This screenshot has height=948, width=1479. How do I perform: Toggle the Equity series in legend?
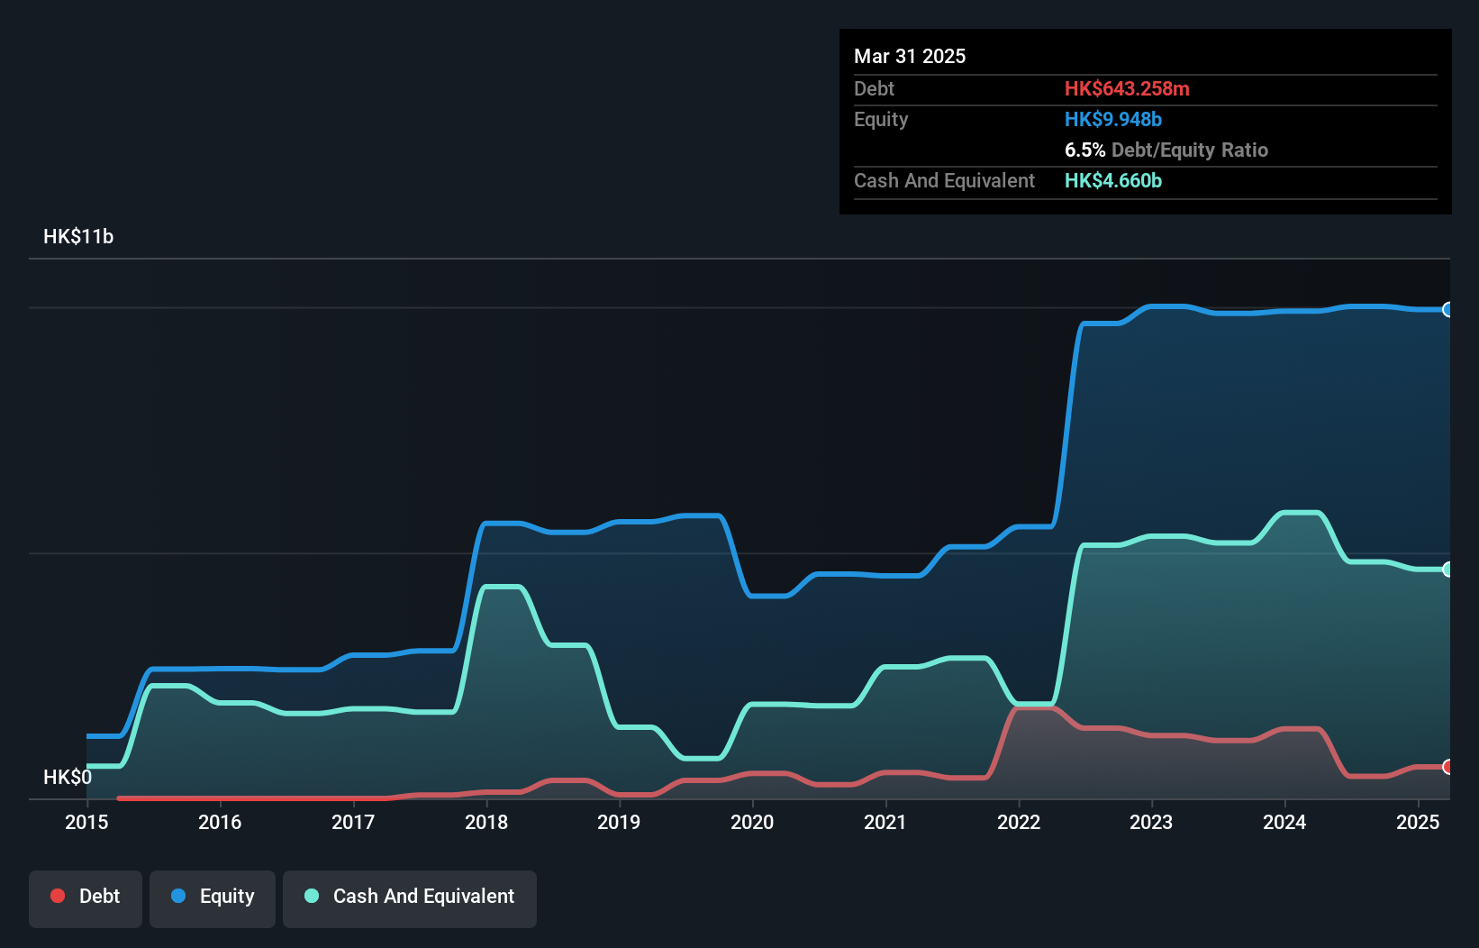pyautogui.click(x=213, y=897)
